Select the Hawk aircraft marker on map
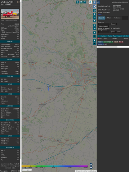The image size is (129, 172). (48, 86)
